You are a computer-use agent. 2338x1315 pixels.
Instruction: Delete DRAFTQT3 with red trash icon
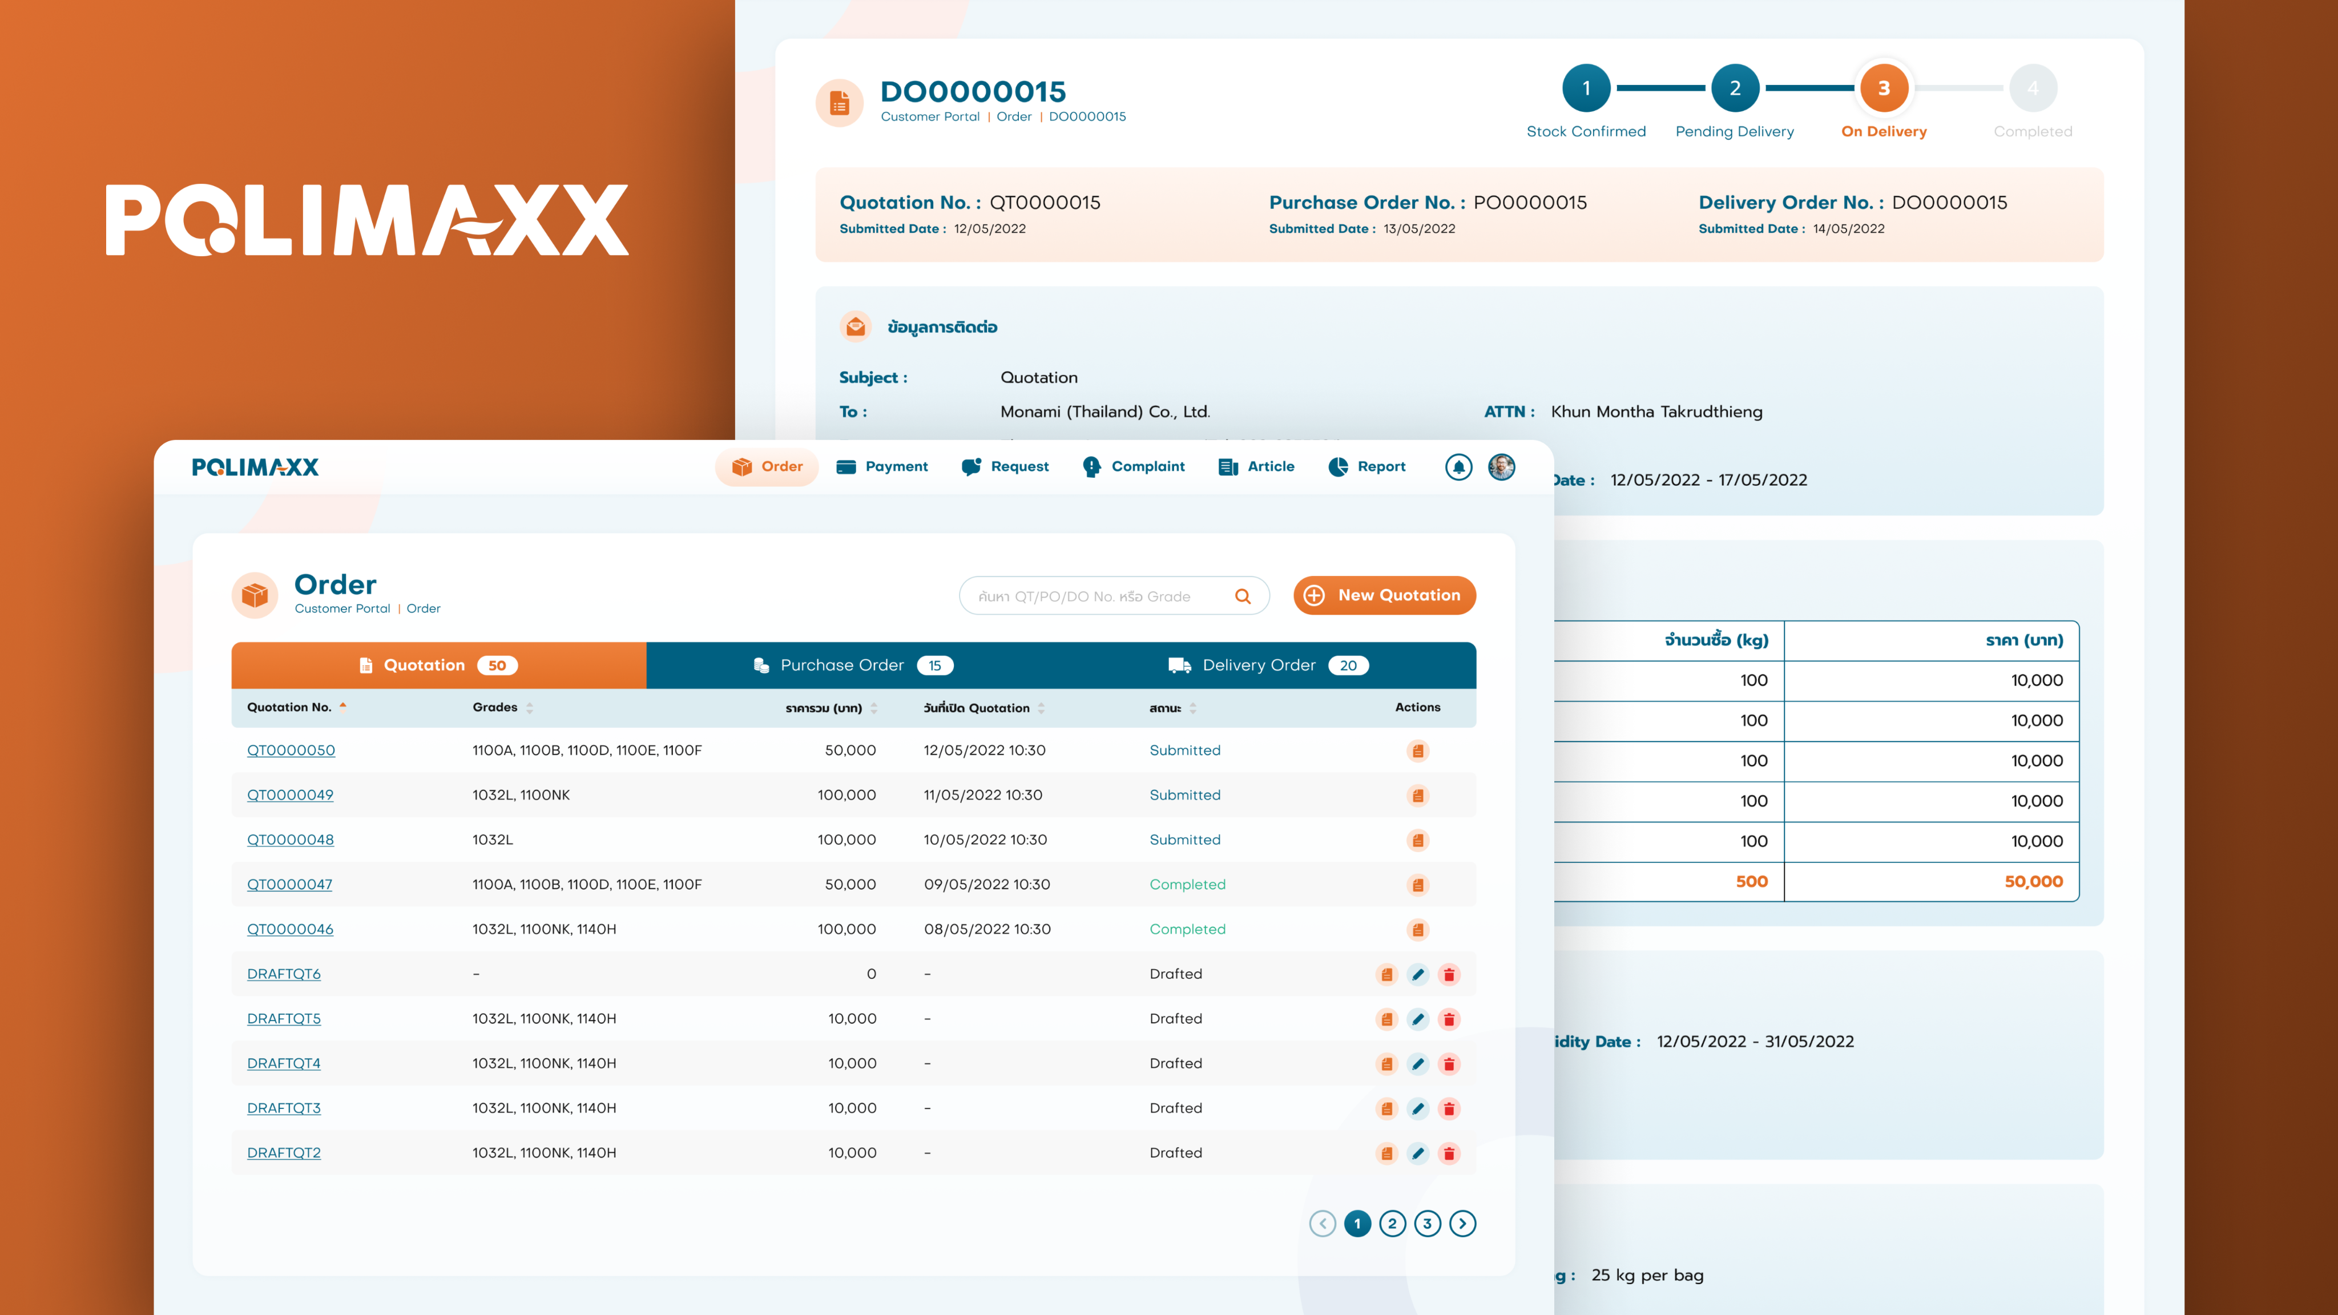(x=1449, y=1109)
